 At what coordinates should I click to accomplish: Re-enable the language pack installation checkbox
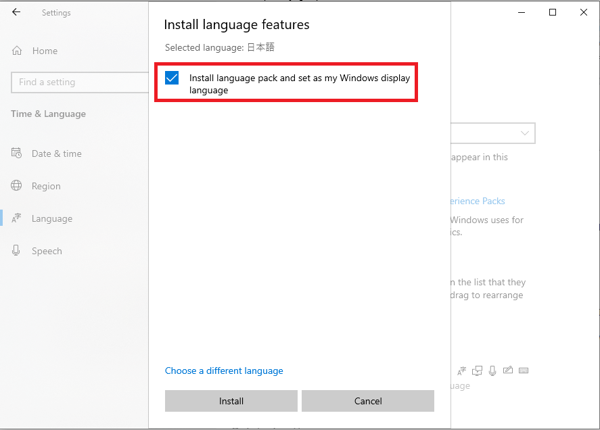(171, 78)
